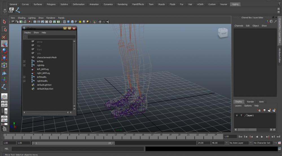Click the LRA shelf button
Image resolution: width=282 pixels, height=156 pixels.
pos(11,10)
